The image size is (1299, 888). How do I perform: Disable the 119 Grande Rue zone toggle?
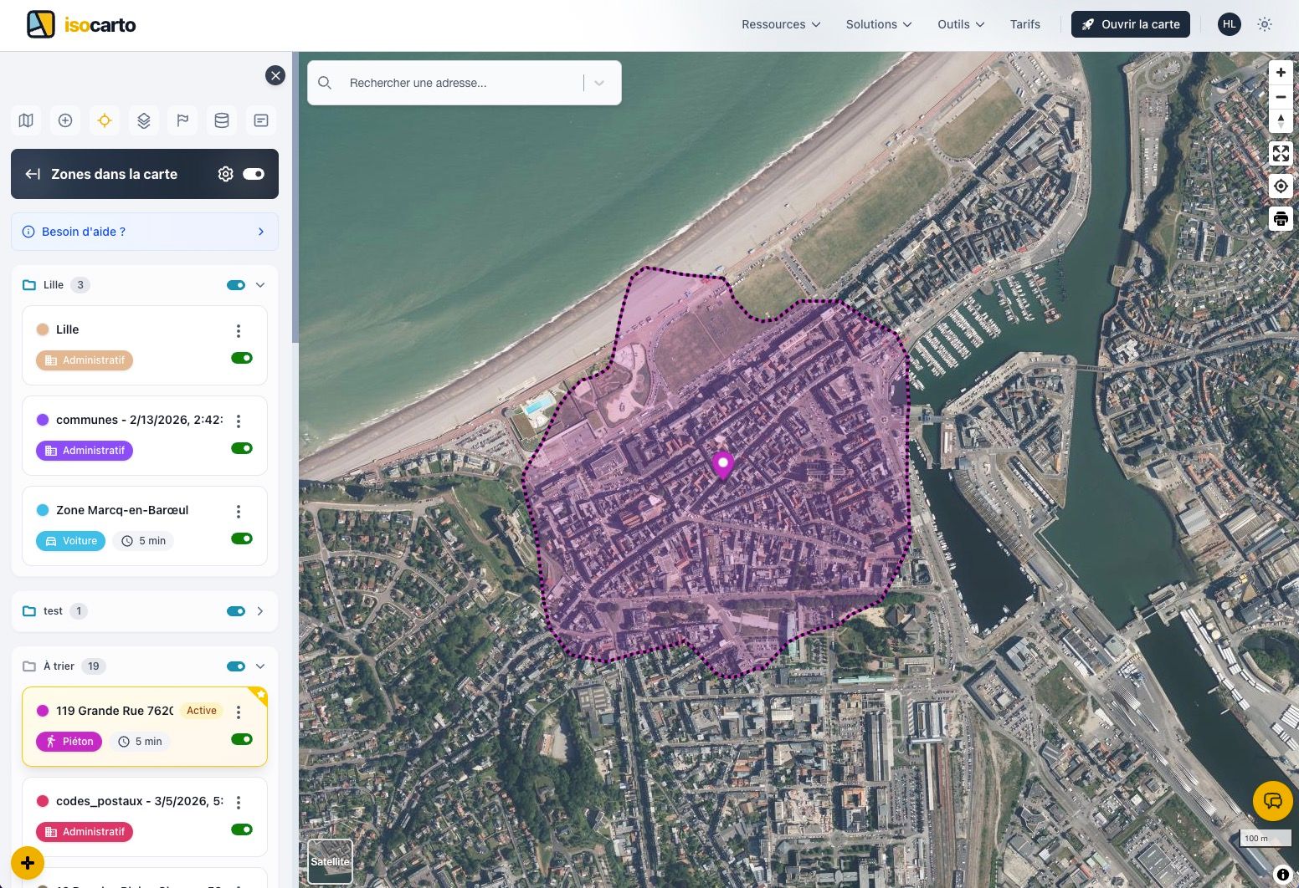click(242, 739)
